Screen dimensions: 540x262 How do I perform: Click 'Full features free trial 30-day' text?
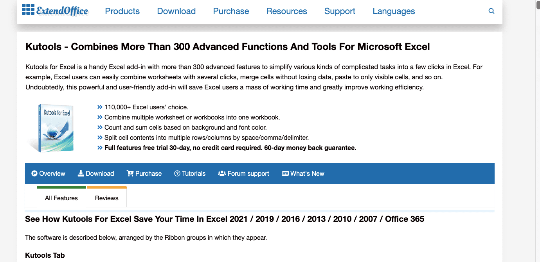coord(230,148)
